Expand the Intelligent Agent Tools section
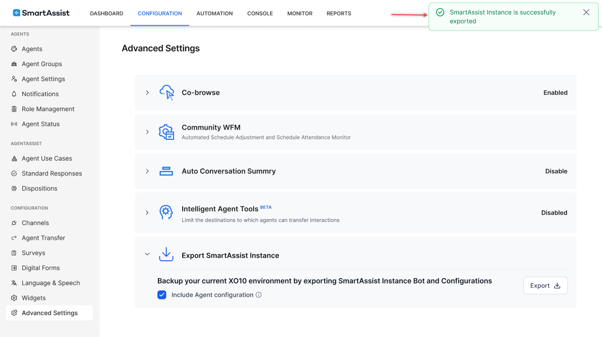This screenshot has height=337, width=602. point(147,213)
